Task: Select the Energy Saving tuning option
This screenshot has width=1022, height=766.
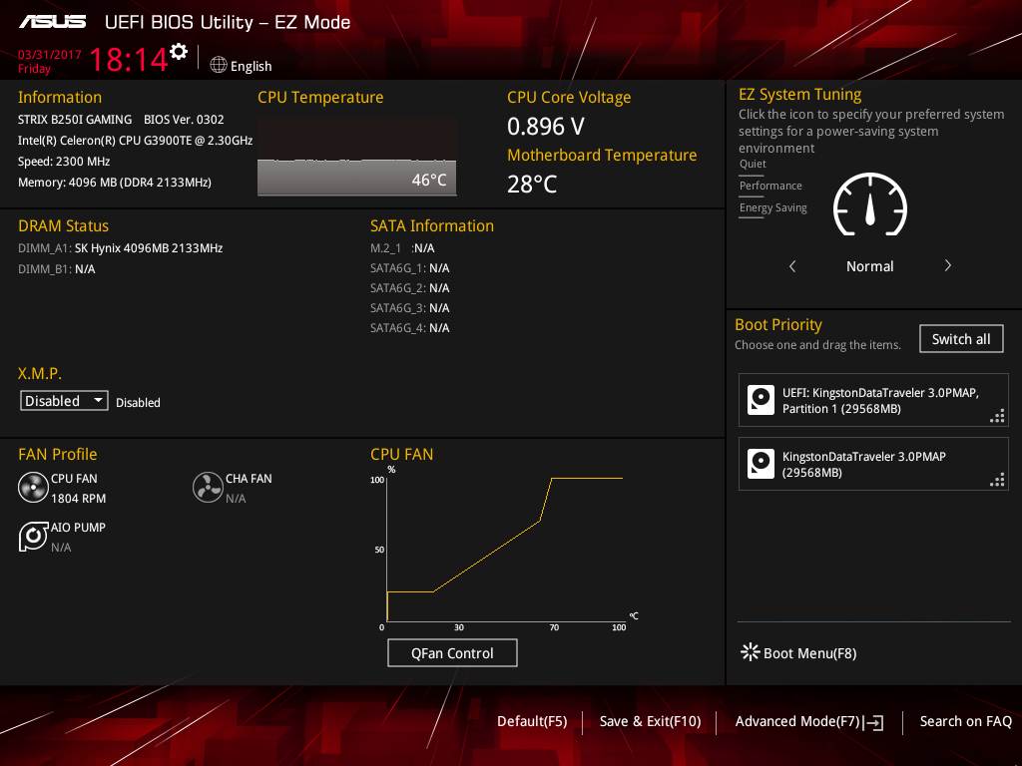Action: point(773,208)
